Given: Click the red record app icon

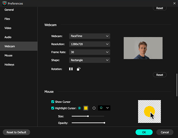Looking at the screenshot, I should 4,4.
